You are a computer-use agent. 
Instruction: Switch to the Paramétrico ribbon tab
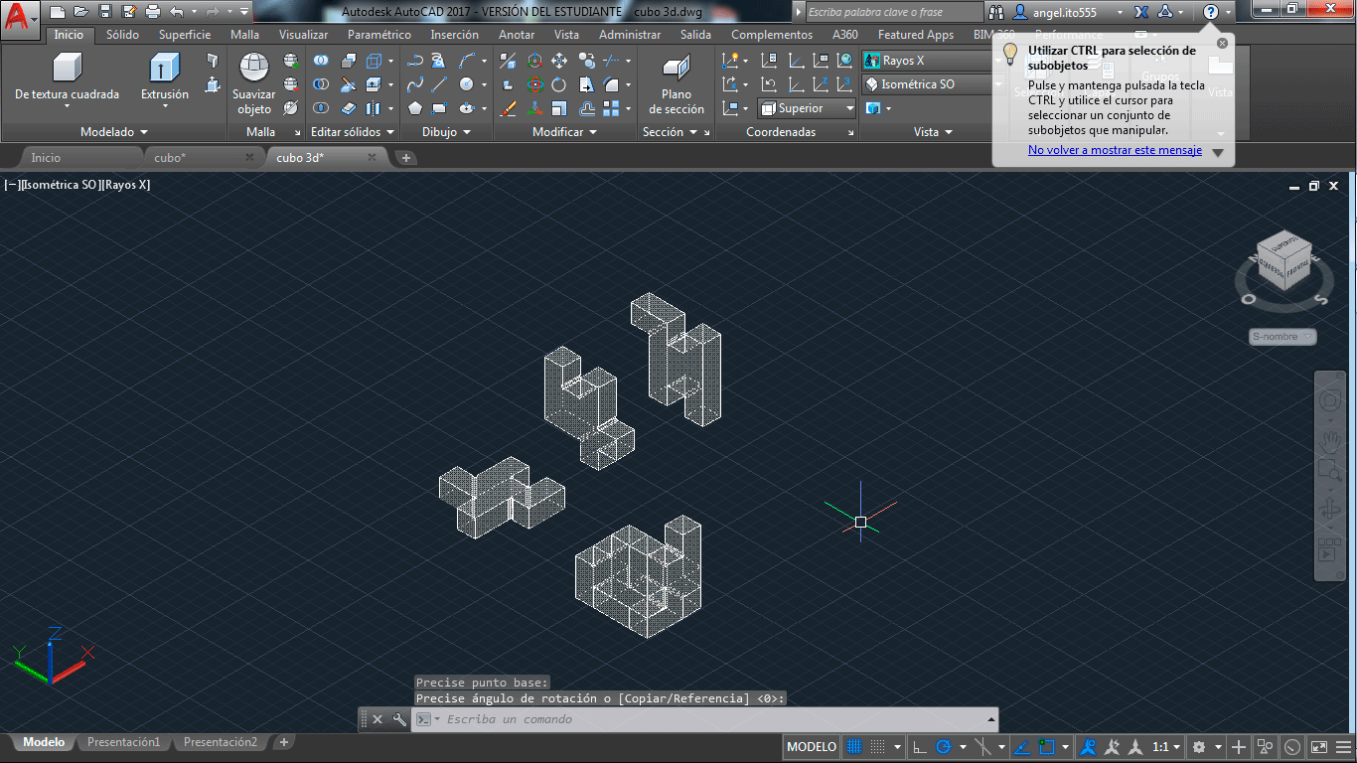click(x=379, y=35)
